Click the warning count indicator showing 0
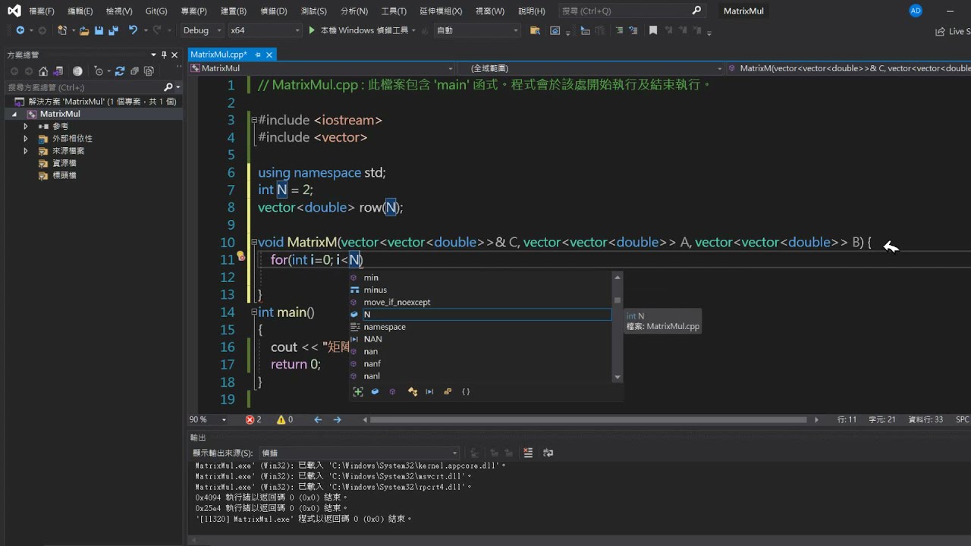Screen dimensions: 971x546 285,419
